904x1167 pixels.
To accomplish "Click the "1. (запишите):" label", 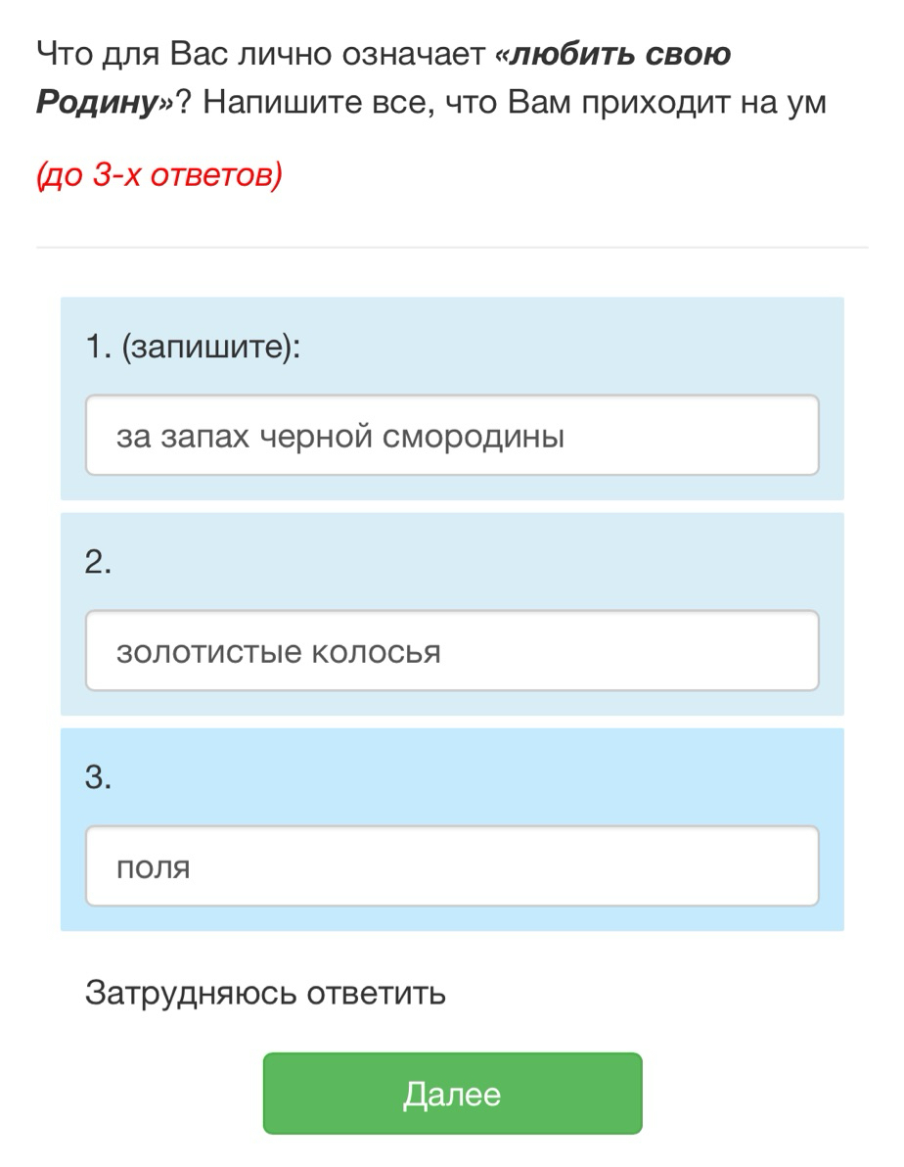I will (193, 348).
